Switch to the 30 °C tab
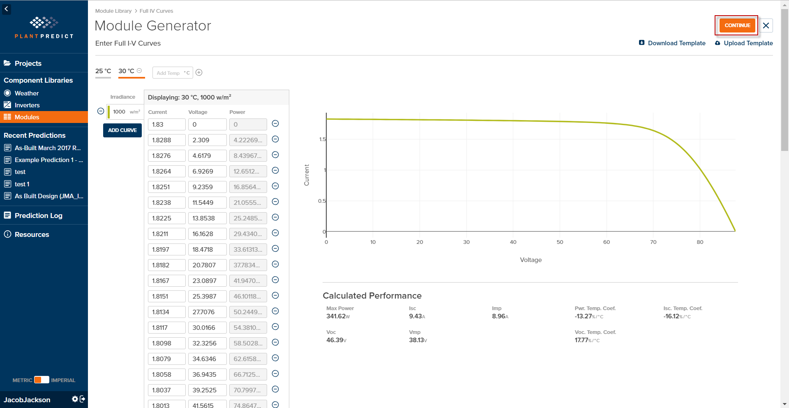This screenshot has width=789, height=408. 126,71
